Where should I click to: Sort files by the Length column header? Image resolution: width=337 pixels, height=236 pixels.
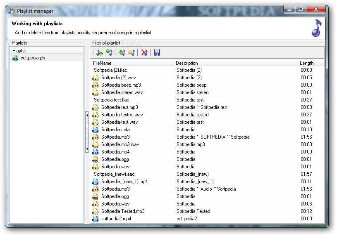[x=307, y=63]
